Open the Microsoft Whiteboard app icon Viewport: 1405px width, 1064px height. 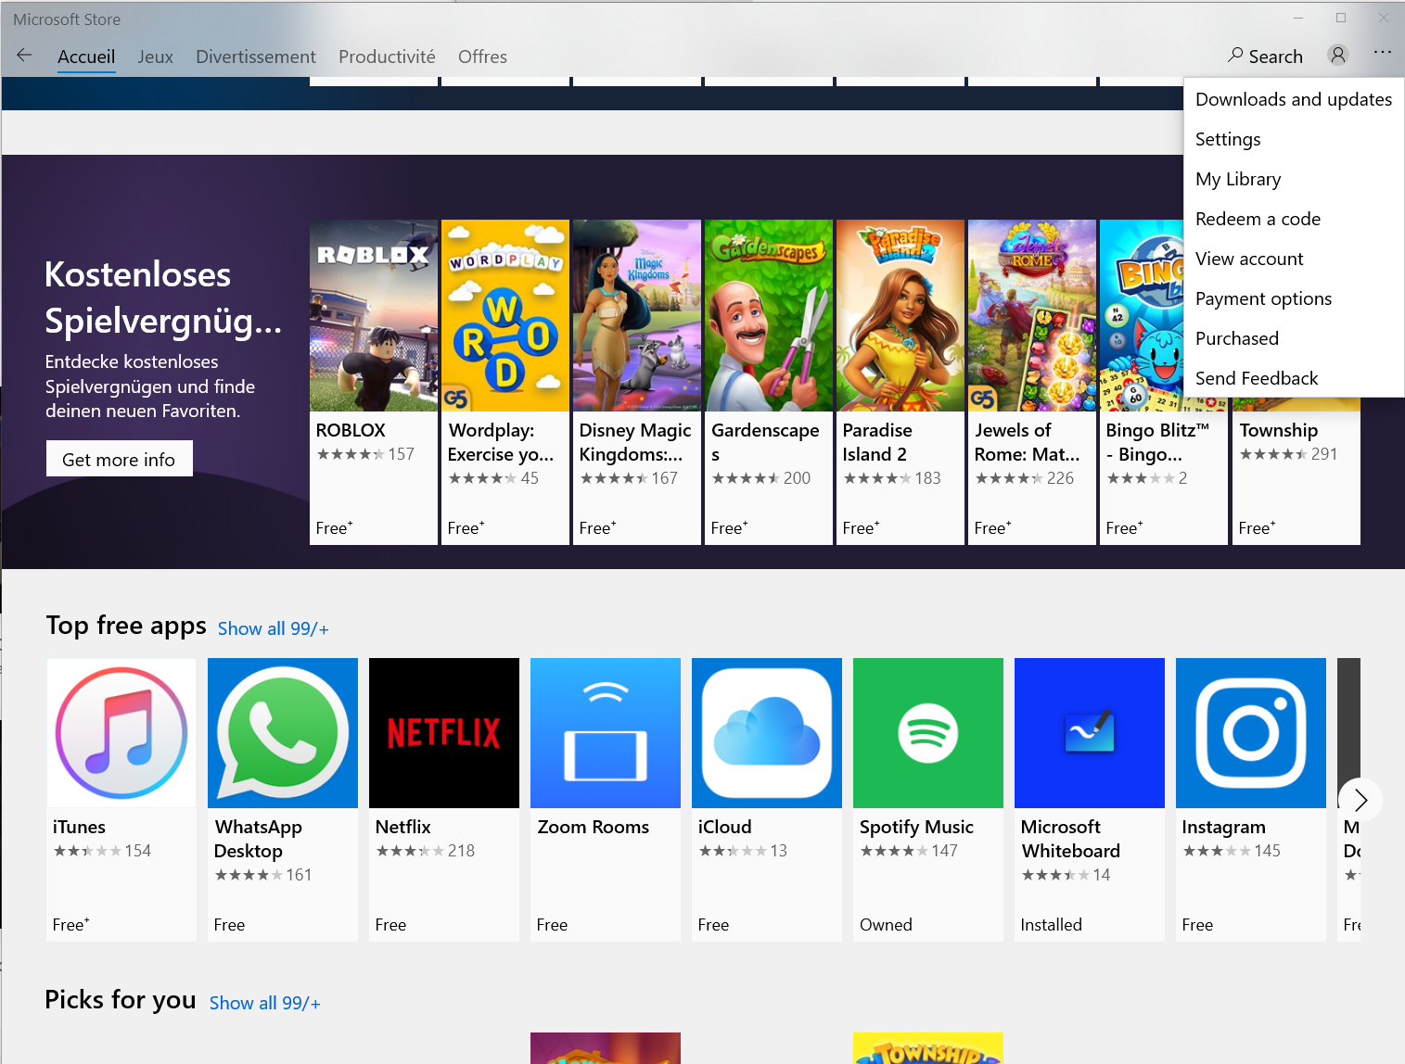coord(1090,733)
